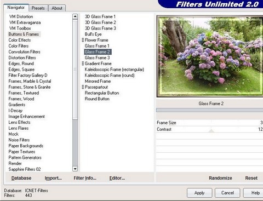Select the Pattern Generators category
263x201 pixels.
tap(25, 158)
